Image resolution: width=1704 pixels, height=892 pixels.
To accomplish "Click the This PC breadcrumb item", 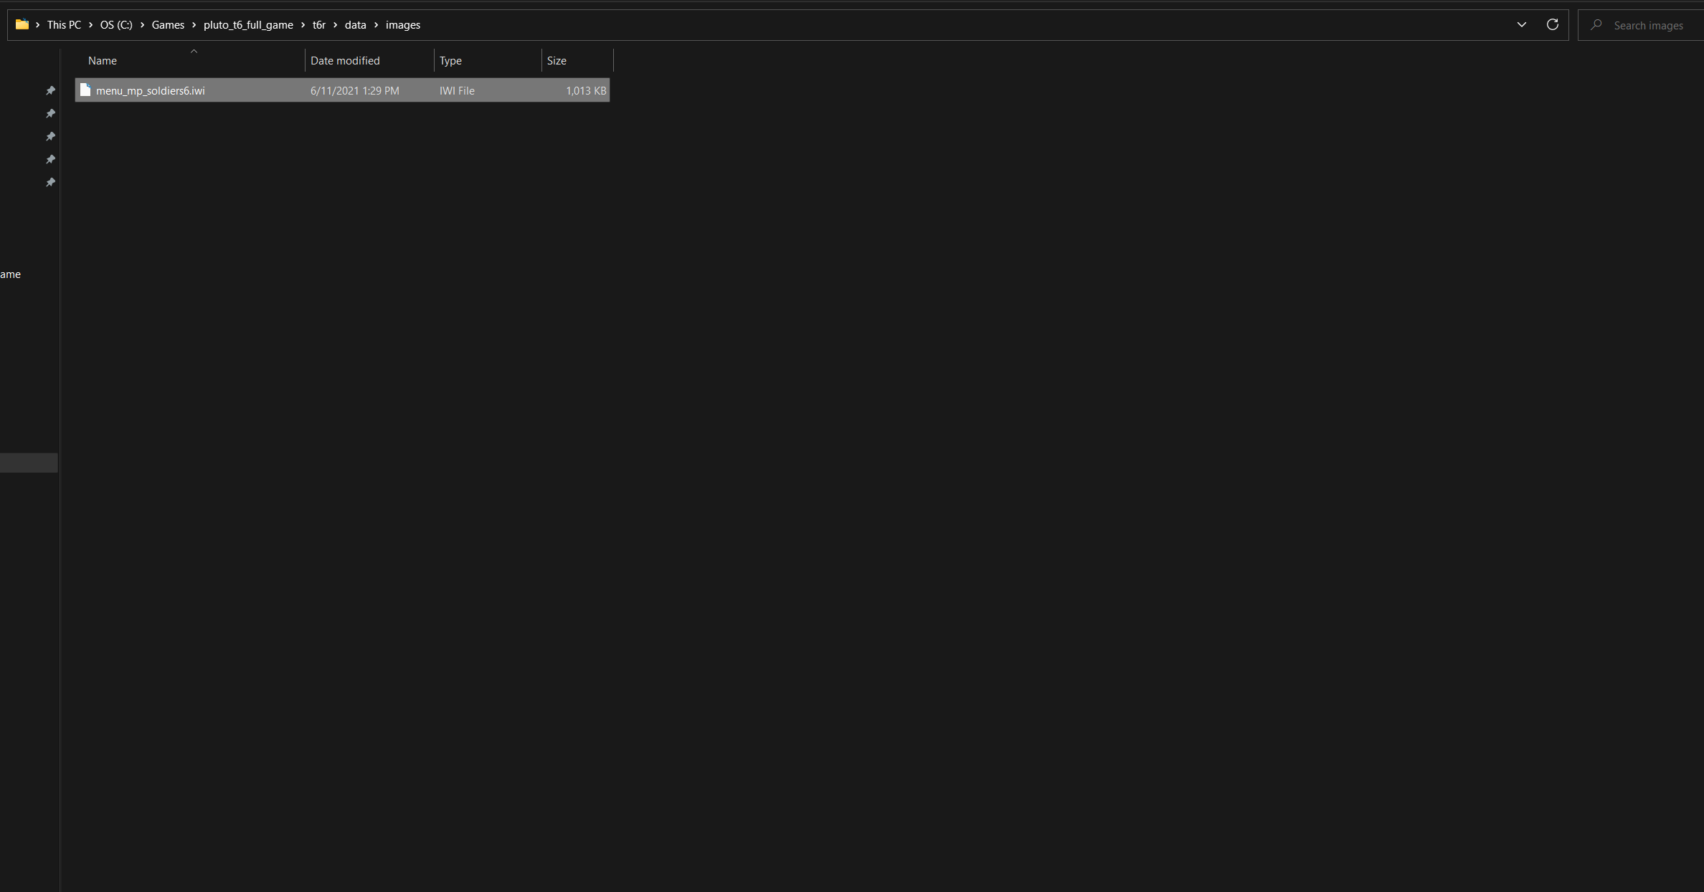I will tap(63, 25).
